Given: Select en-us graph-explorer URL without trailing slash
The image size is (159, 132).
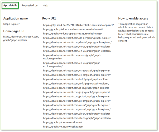Looking at the screenshot, I should pyautogui.click(x=77, y=47).
